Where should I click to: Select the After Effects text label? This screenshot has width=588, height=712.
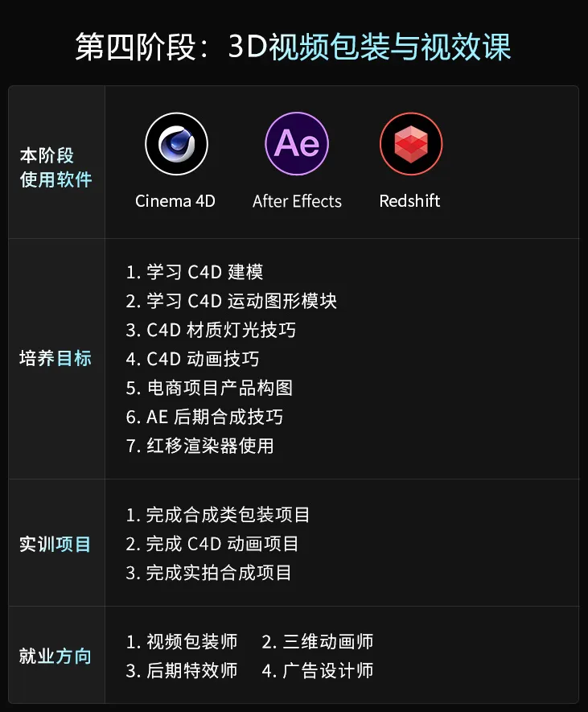297,201
